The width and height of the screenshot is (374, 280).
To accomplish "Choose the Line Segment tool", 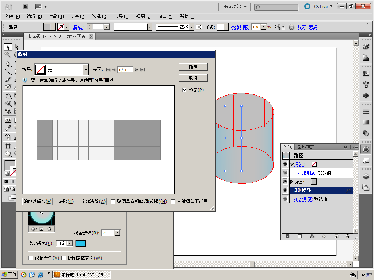I will click(8, 71).
